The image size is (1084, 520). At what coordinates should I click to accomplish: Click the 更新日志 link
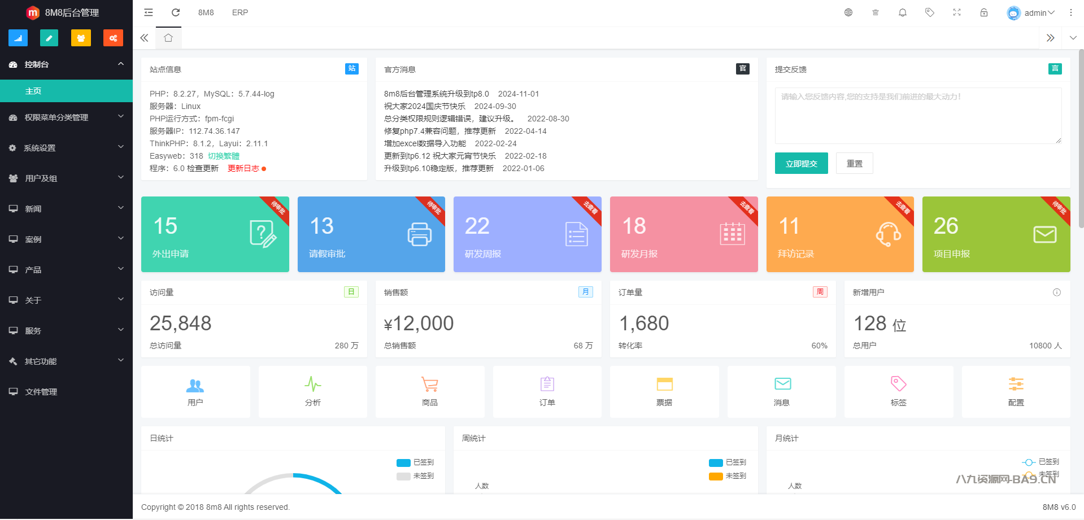coord(243,168)
